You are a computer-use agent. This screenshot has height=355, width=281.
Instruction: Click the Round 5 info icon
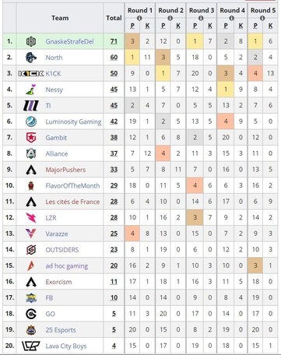point(262,18)
